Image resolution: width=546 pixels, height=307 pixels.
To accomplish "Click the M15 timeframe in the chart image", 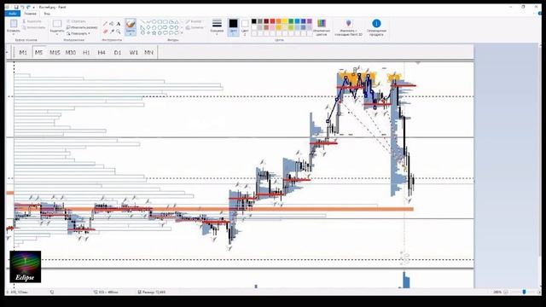I will pos(55,53).
